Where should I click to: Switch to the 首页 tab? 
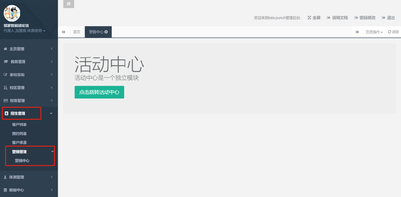click(x=77, y=32)
